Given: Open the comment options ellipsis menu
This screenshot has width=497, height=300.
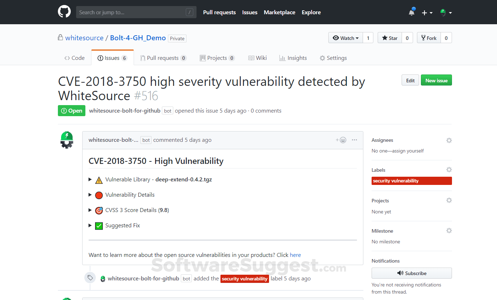Looking at the screenshot, I should [354, 140].
